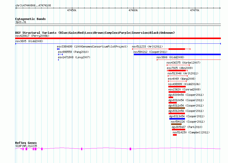Click the 47450k ruler tick label
This screenshot has width=228, height=163.
coord(72,10)
